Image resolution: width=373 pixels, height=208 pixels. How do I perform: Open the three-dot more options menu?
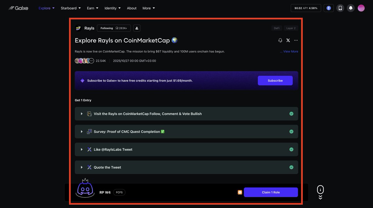click(296, 40)
